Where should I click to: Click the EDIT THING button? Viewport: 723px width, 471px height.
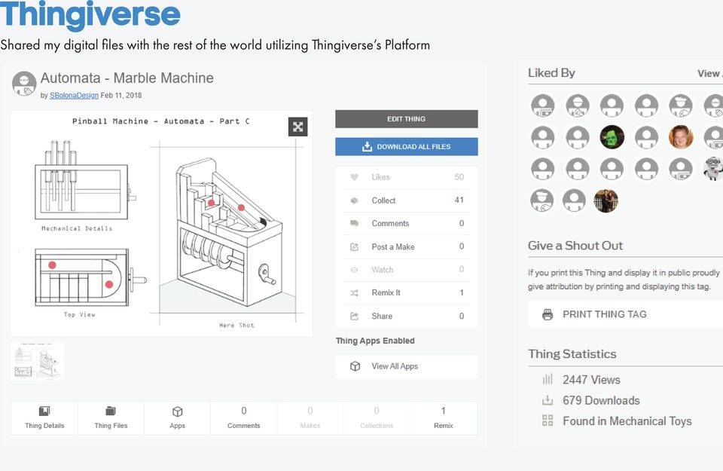click(x=406, y=119)
